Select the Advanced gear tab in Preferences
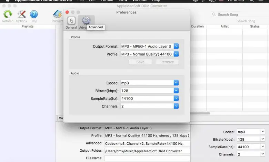This screenshot has width=269, height=162. pos(86,21)
